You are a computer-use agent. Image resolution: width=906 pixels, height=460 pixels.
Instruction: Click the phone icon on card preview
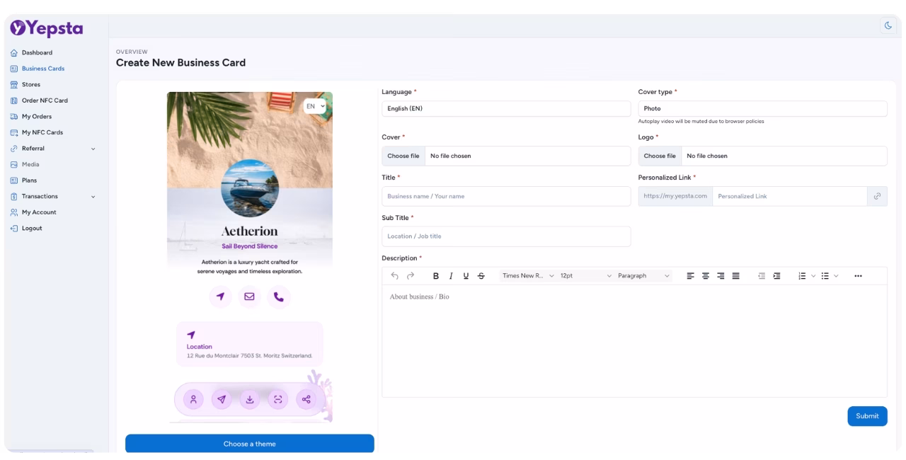278,297
